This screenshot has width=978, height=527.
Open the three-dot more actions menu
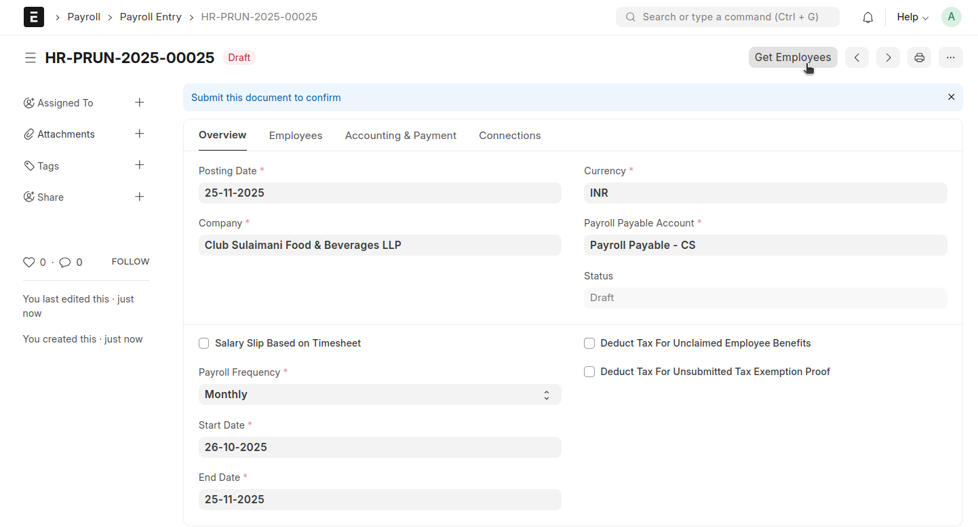[950, 58]
